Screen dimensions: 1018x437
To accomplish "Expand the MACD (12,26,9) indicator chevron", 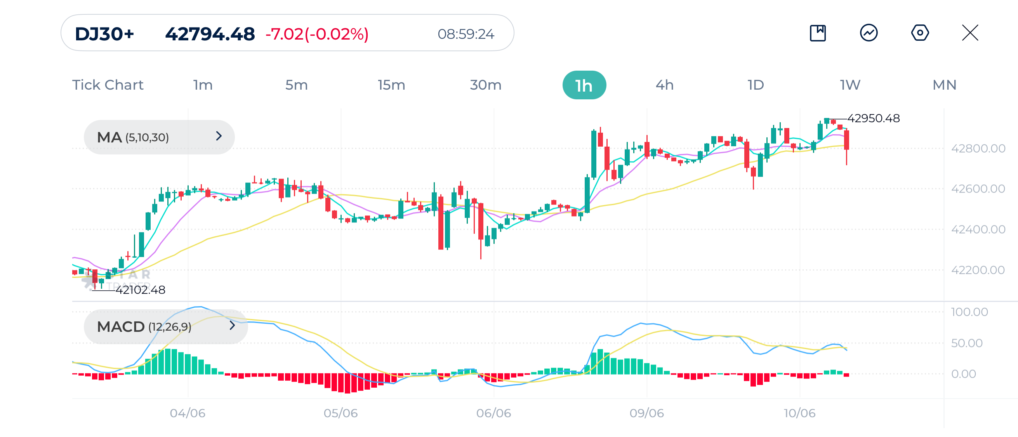I will [232, 326].
